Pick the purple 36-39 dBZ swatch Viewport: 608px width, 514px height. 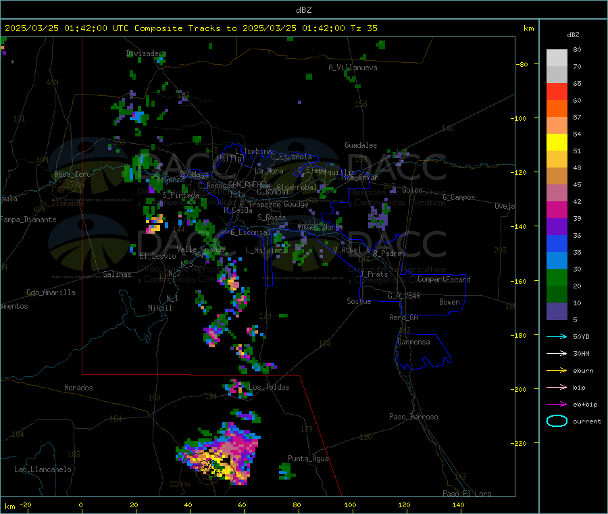557,227
